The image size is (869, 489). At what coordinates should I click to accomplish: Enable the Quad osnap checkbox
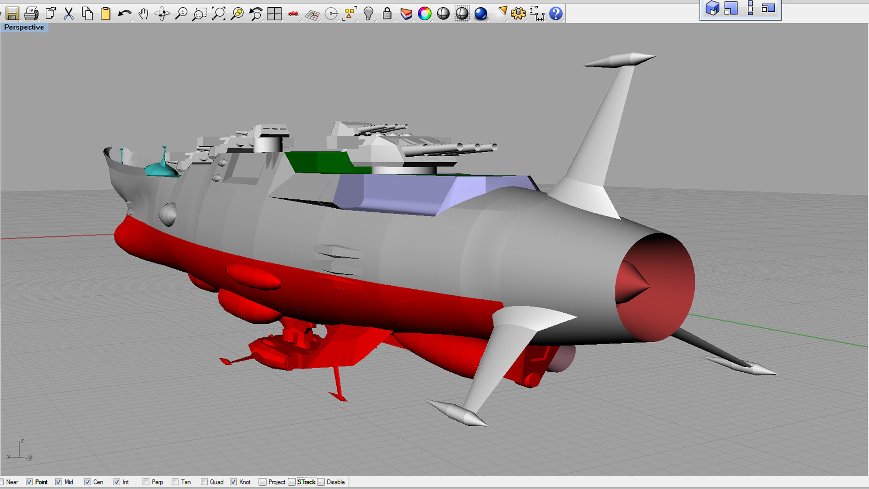pos(204,482)
